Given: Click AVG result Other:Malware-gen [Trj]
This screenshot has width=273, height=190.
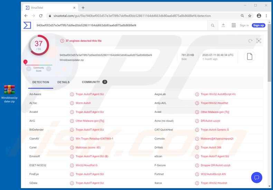Looking at the screenshot, I should 90,121.
